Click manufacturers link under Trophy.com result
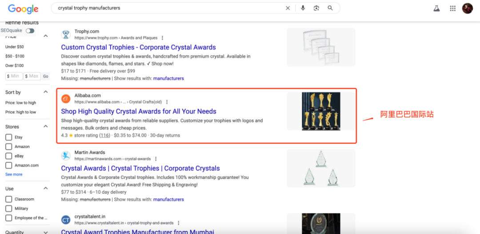 (168, 78)
